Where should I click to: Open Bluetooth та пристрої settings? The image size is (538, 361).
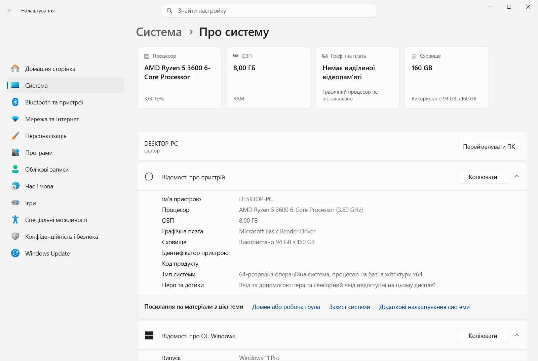(x=65, y=102)
